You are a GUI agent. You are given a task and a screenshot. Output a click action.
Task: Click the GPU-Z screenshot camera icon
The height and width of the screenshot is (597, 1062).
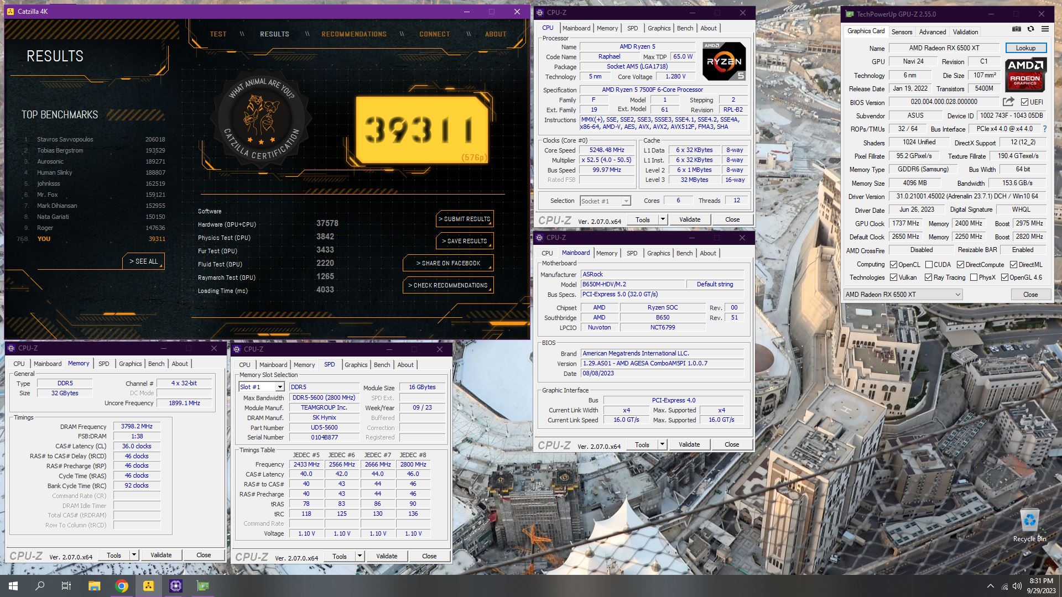1017,29
